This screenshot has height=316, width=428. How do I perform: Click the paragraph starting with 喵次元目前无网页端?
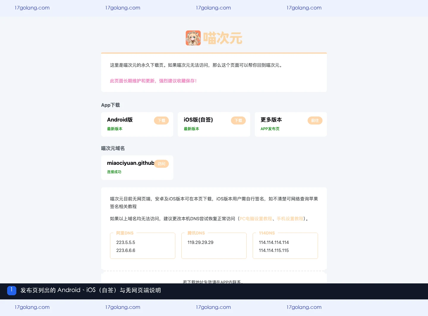[214, 203]
